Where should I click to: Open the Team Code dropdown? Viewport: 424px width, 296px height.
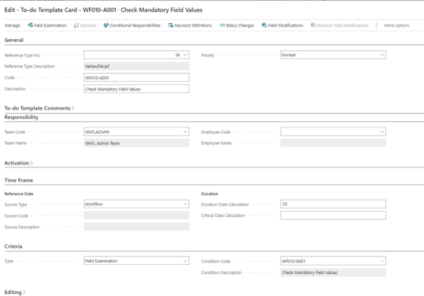pos(185,132)
